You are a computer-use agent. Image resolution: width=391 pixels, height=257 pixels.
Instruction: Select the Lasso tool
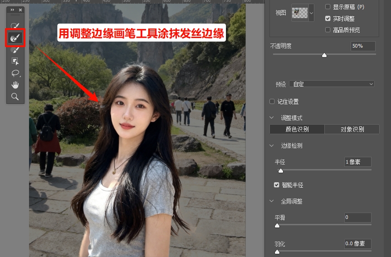[15, 73]
